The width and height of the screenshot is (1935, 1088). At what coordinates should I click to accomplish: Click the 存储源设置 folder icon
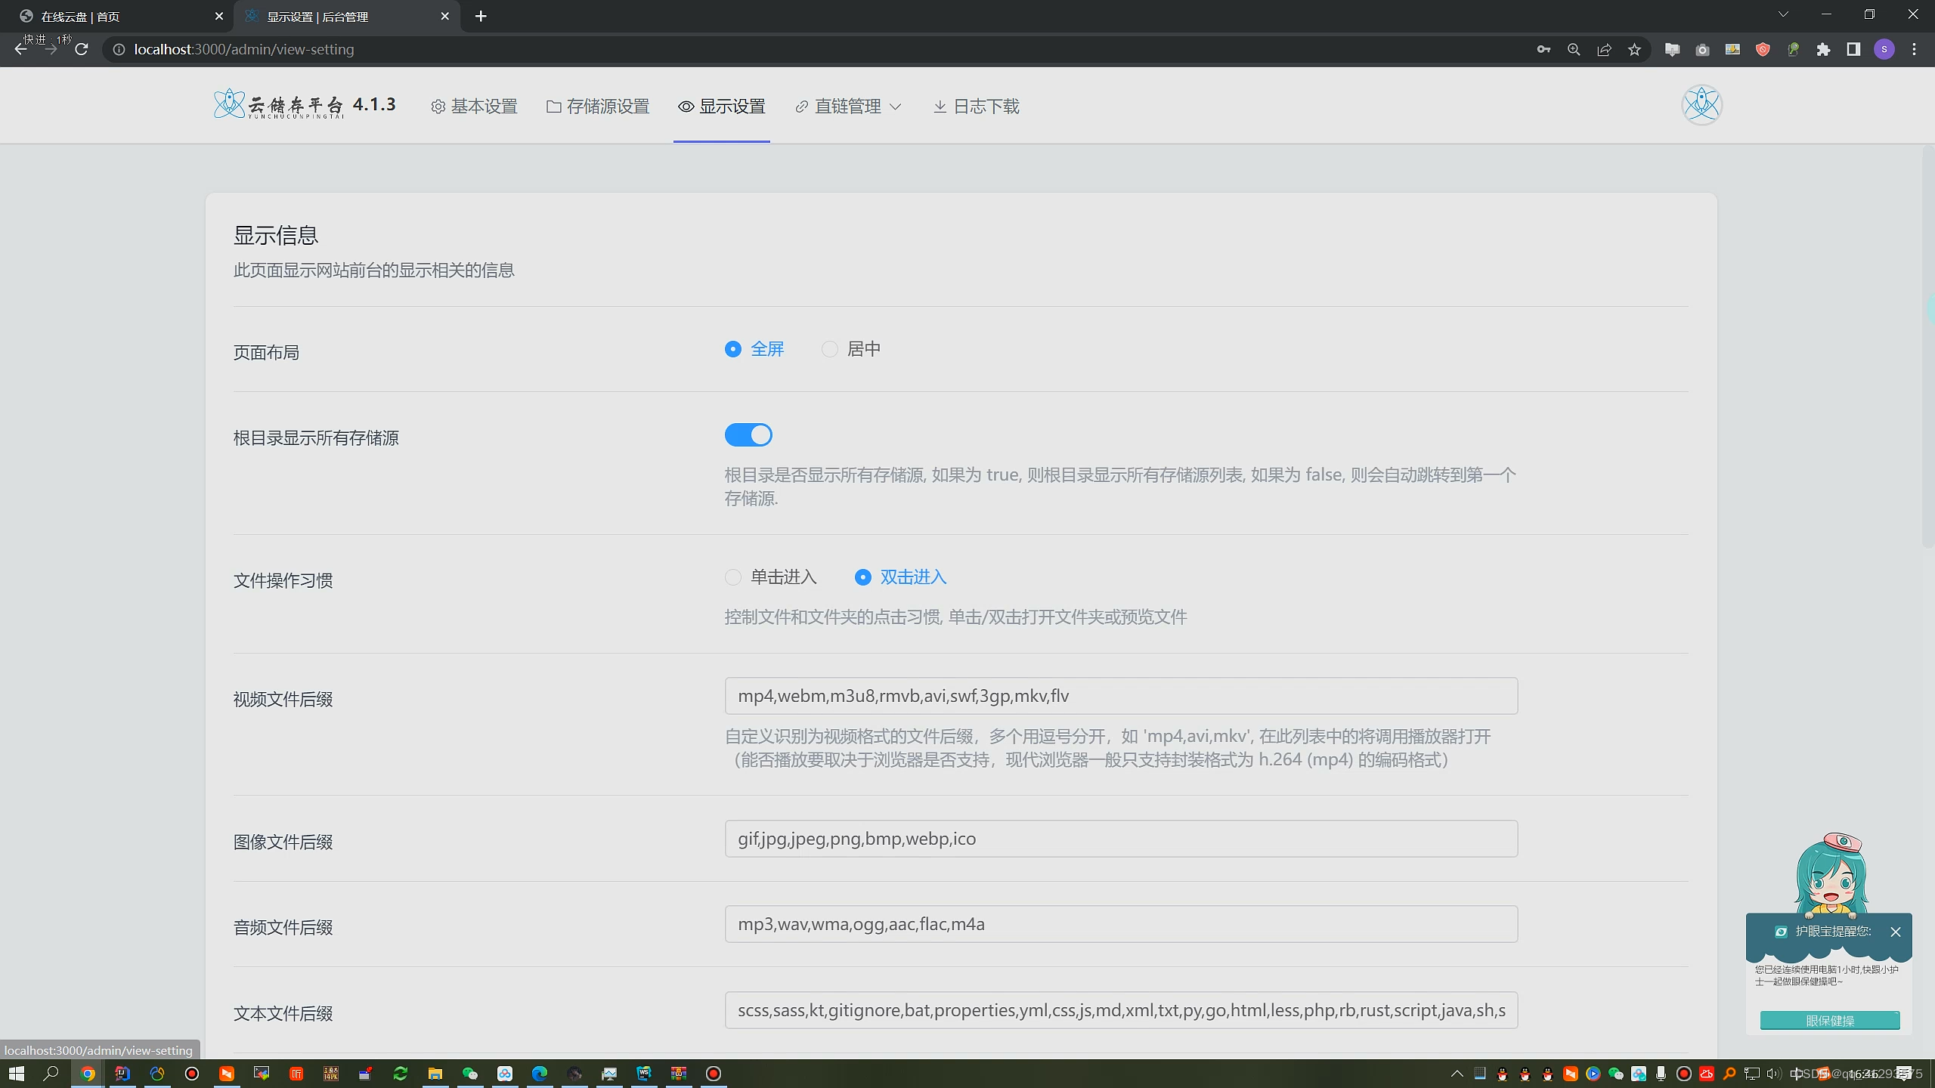coord(553,106)
